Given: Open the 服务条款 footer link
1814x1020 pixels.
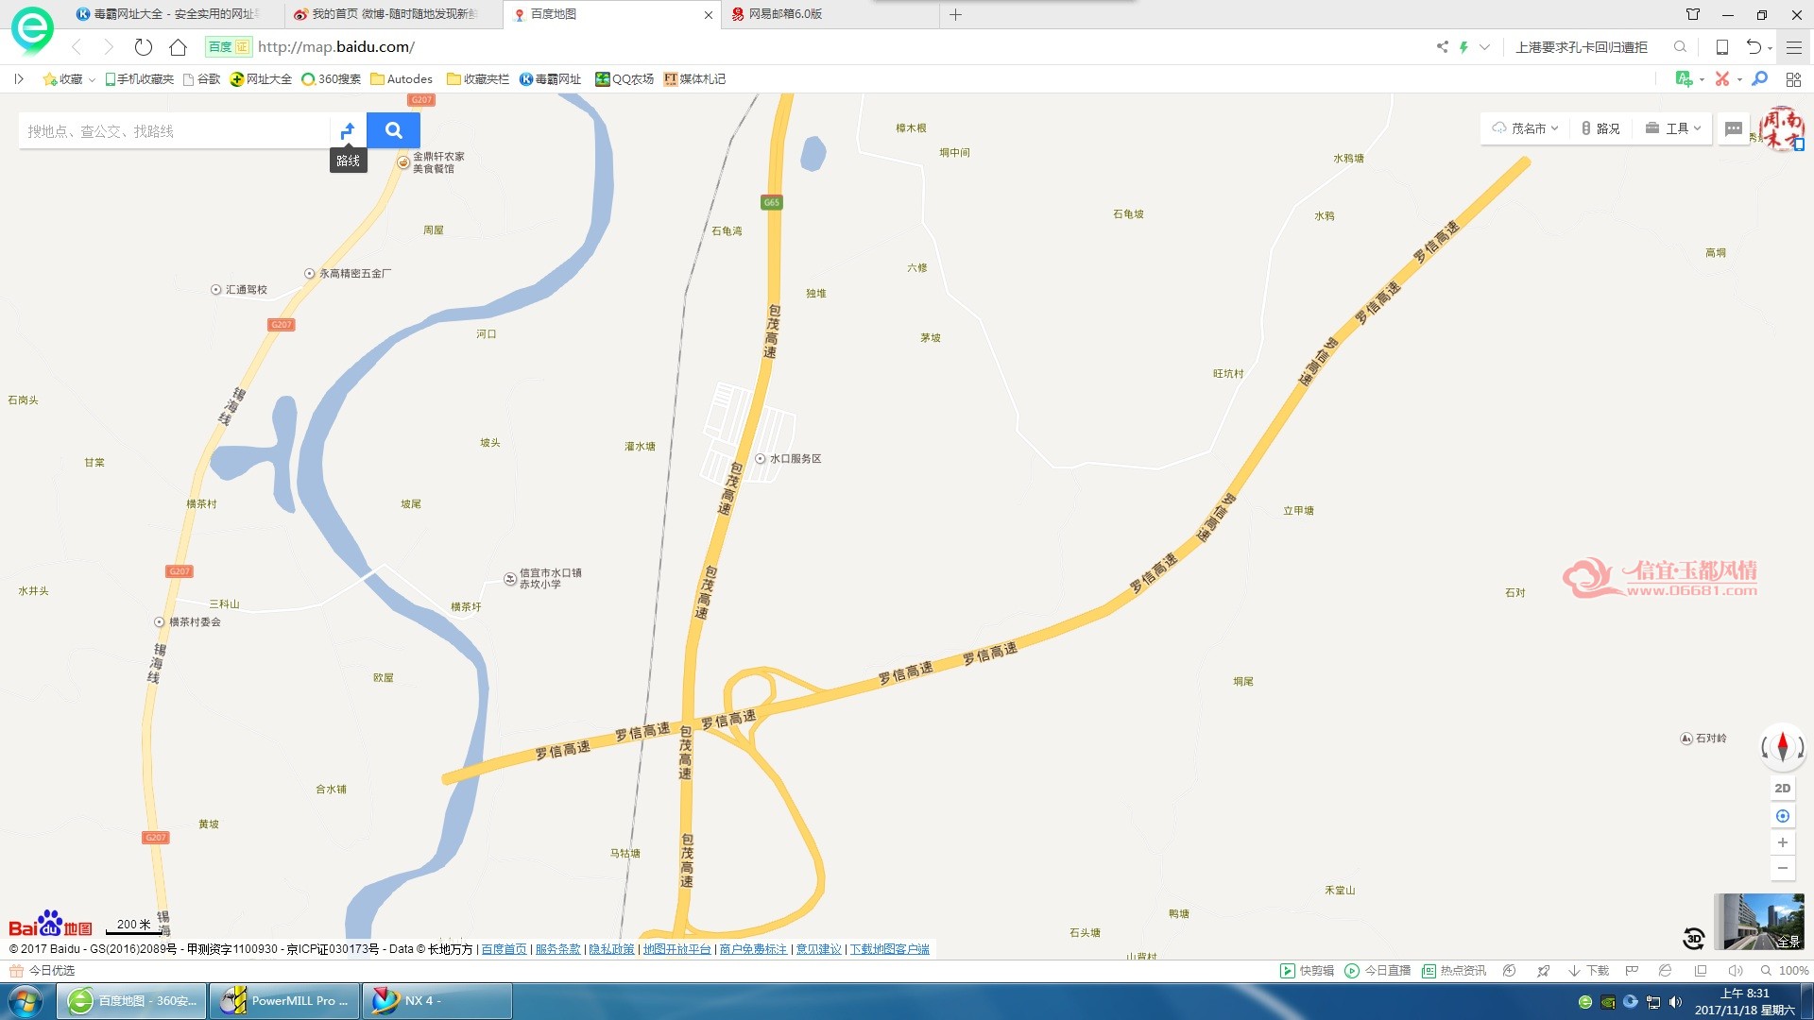Looking at the screenshot, I should pyautogui.click(x=557, y=949).
